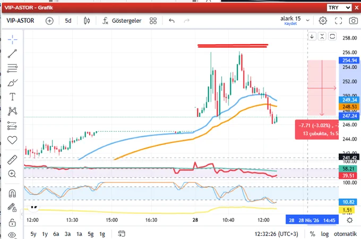The height and width of the screenshot is (239, 361).
Task: Select the 5g time range
Action: pyautogui.click(x=90, y=234)
